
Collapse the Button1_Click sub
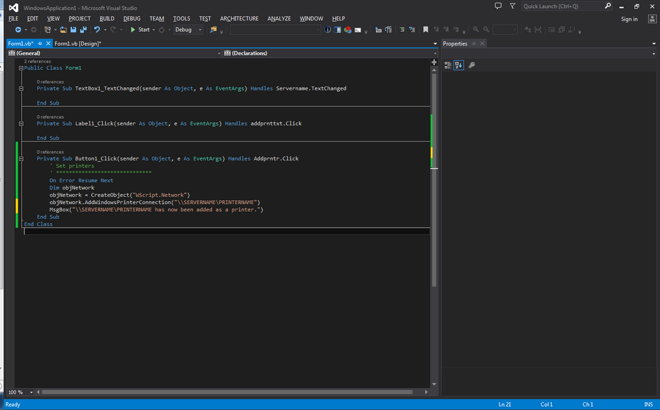click(x=21, y=158)
